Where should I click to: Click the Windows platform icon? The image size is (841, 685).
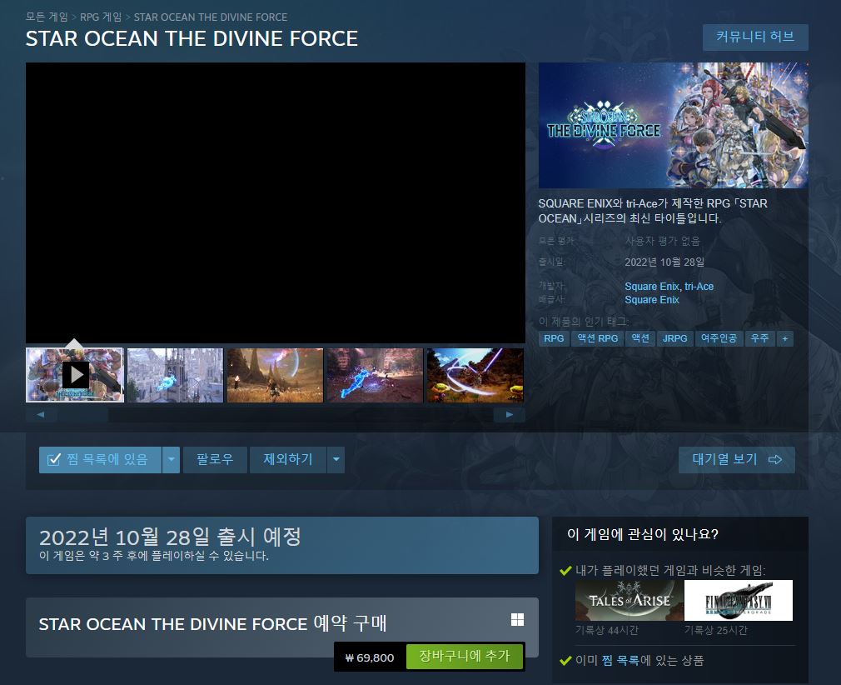click(x=516, y=619)
